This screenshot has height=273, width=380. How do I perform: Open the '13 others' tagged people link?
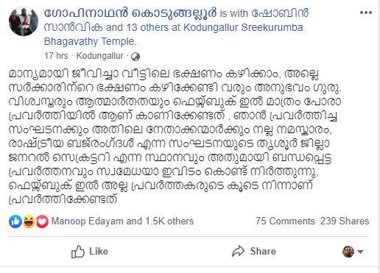(x=147, y=27)
